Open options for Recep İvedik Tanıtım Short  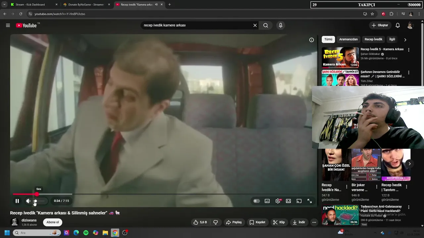coord(406,187)
